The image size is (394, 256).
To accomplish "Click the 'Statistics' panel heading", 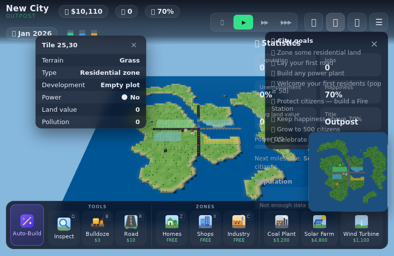I will click(278, 43).
